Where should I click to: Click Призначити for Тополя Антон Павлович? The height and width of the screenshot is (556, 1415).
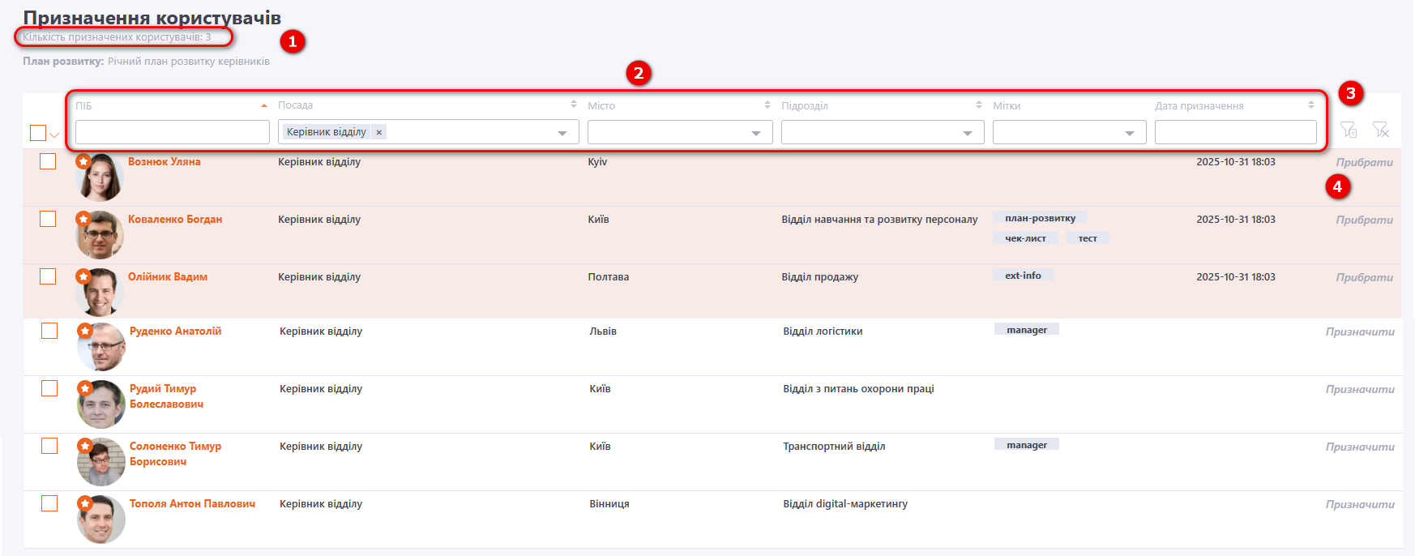(1360, 504)
